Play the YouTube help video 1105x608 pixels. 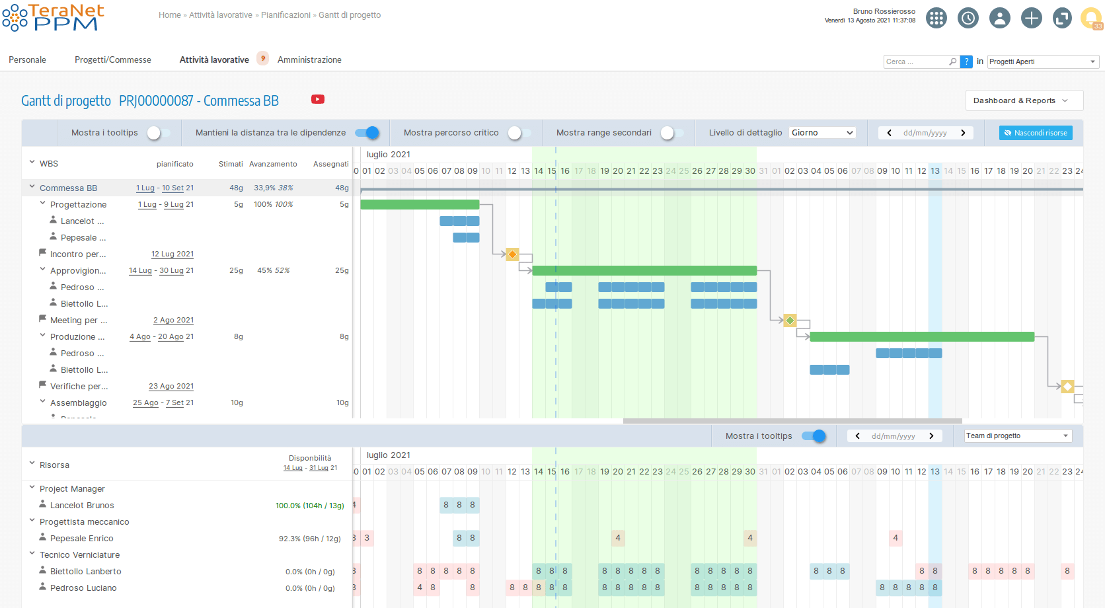click(318, 99)
